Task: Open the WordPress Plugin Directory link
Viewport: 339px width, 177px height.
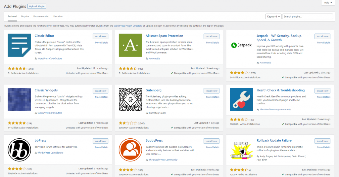Action: (x=128, y=26)
